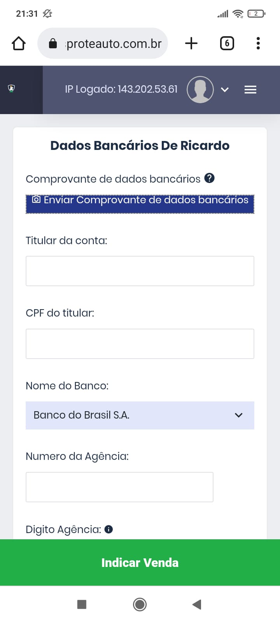Tap Android recent apps square button
Image resolution: width=280 pixels, height=623 pixels.
click(x=82, y=604)
